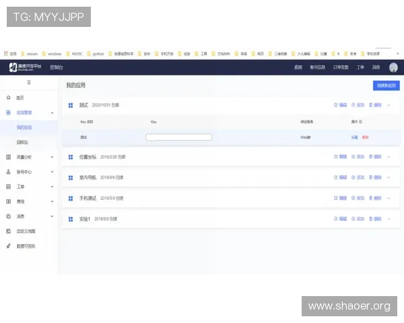Click the 设置 link in the key row
The image size is (404, 323).
coord(354,137)
